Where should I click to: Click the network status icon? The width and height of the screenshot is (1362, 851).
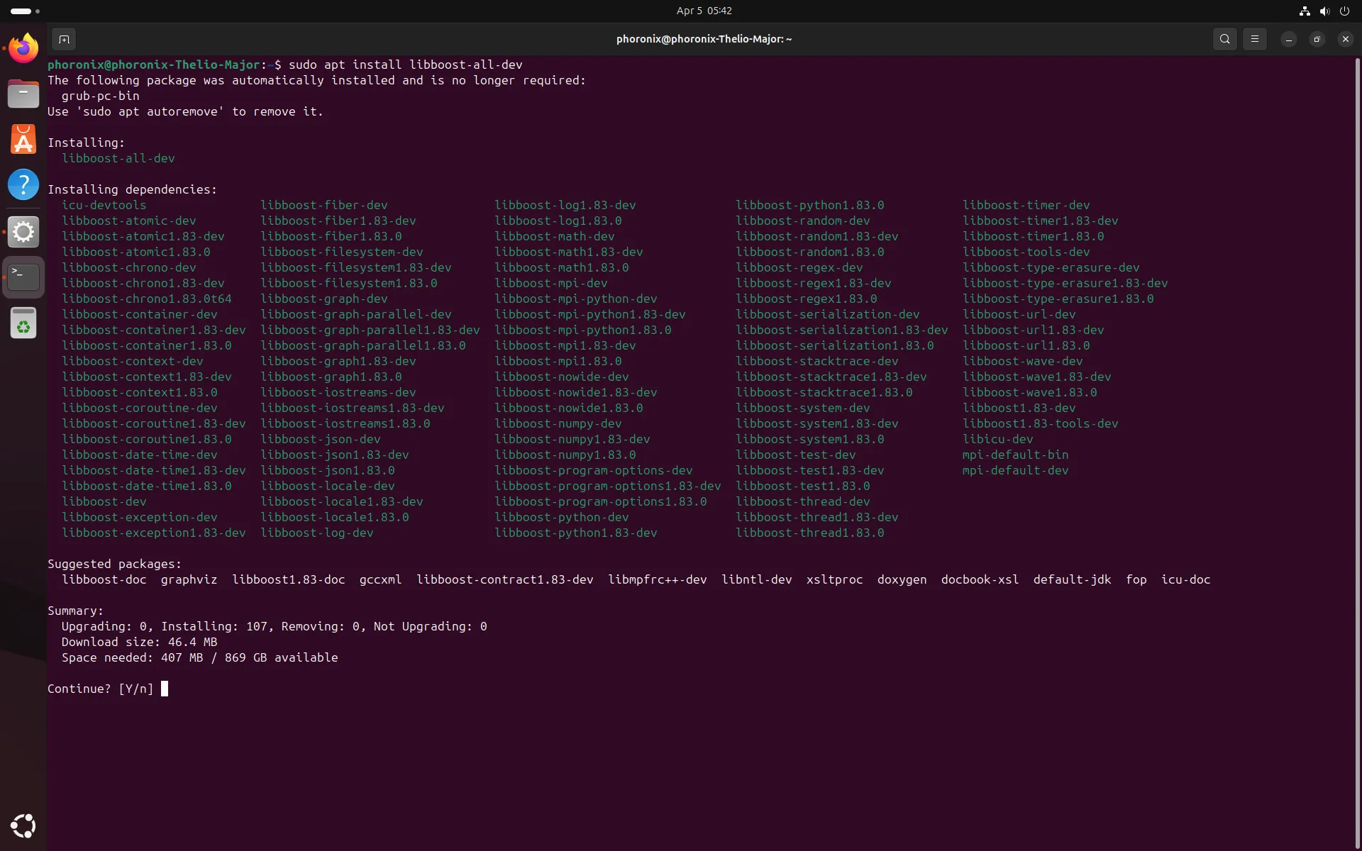tap(1304, 11)
